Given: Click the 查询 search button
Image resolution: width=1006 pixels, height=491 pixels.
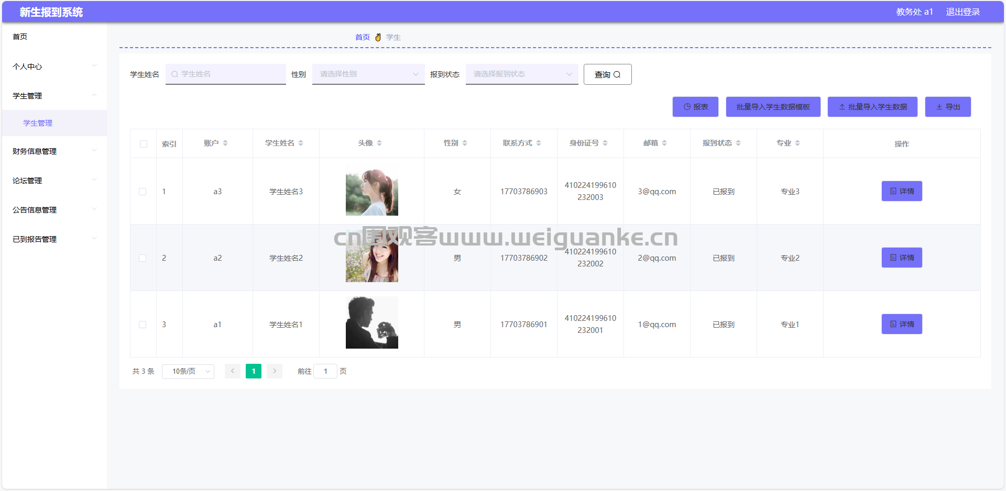Looking at the screenshot, I should click(x=607, y=74).
